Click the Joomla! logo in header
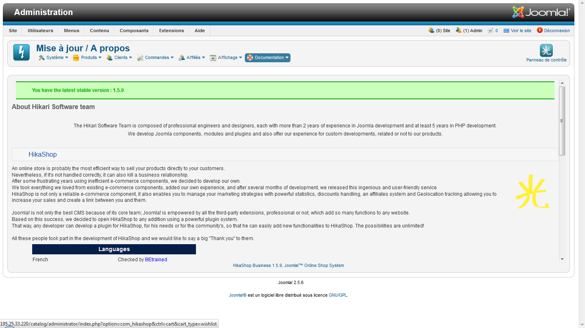The width and height of the screenshot is (585, 328). click(x=541, y=12)
